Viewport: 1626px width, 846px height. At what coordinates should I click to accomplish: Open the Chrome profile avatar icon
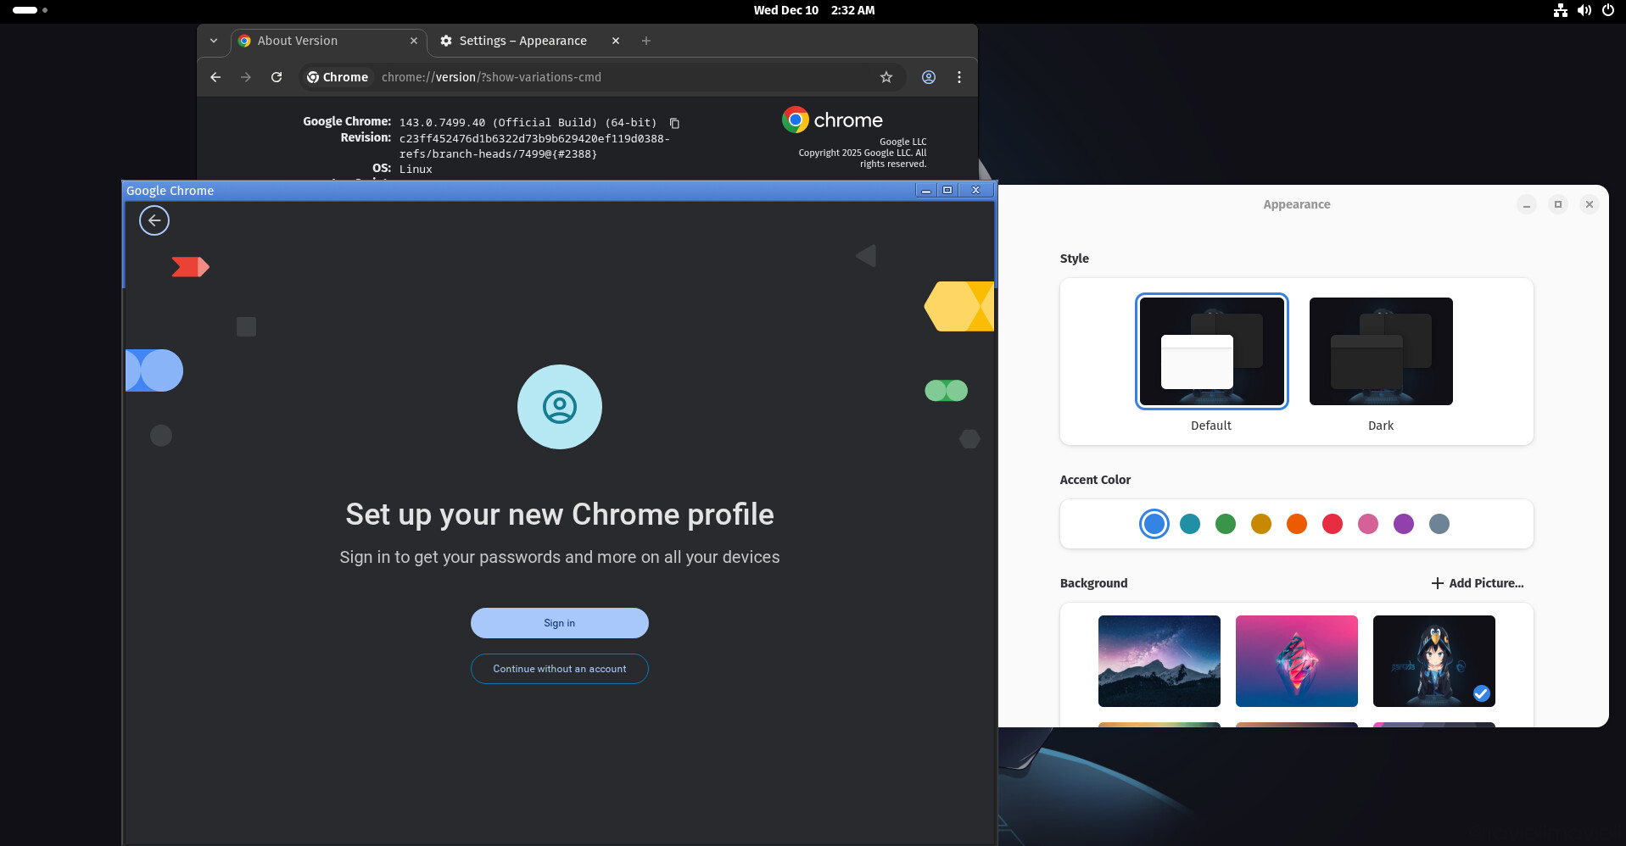tap(929, 77)
